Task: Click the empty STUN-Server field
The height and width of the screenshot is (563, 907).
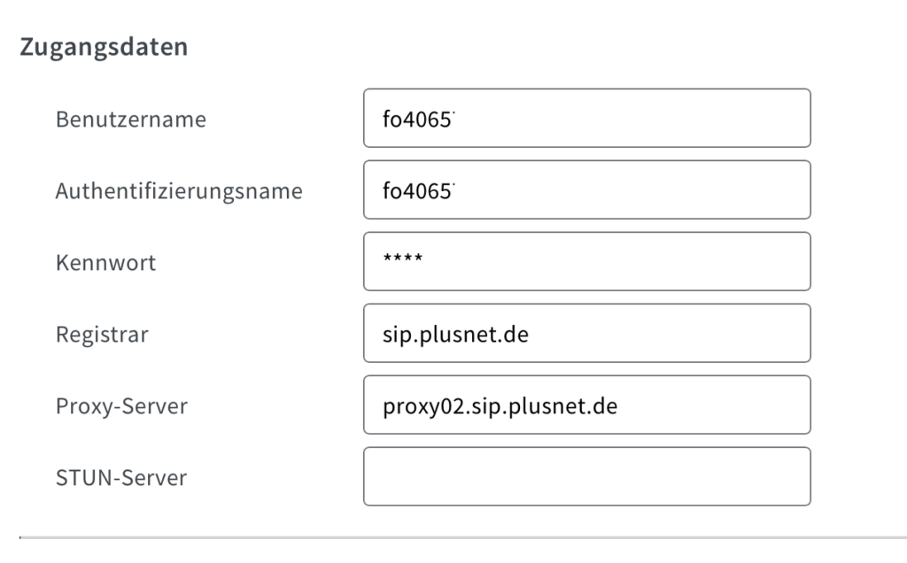Action: (x=586, y=476)
